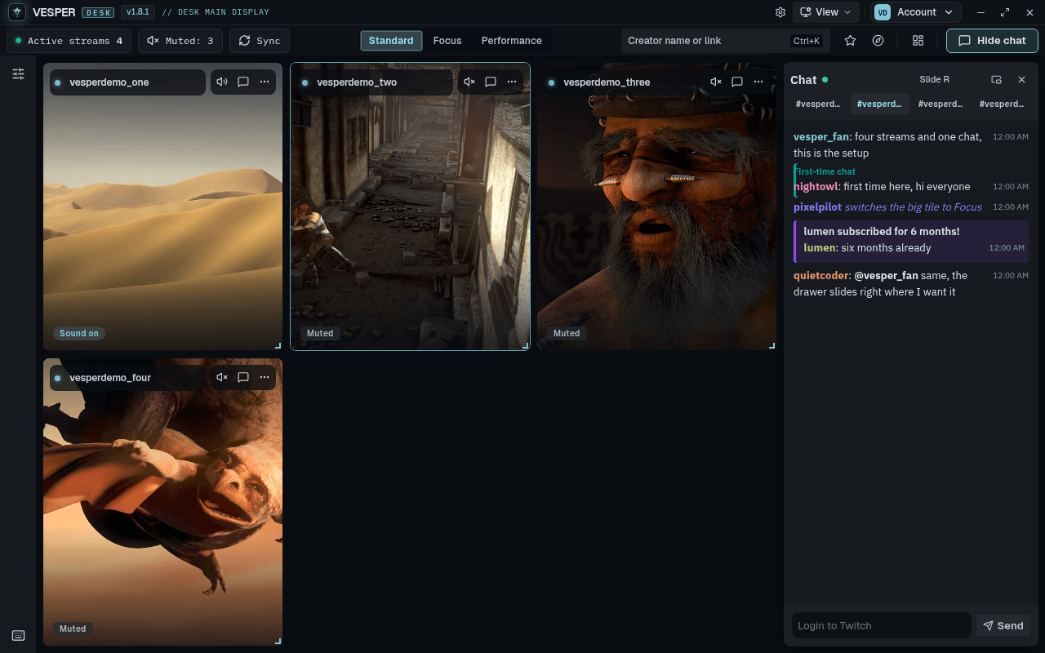Click the star favorites icon
1045x653 pixels.
850,41
